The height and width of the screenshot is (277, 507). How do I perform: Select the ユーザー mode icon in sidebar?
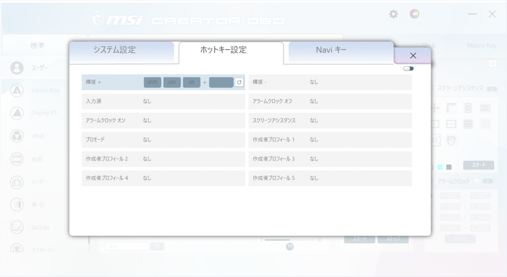[17, 67]
